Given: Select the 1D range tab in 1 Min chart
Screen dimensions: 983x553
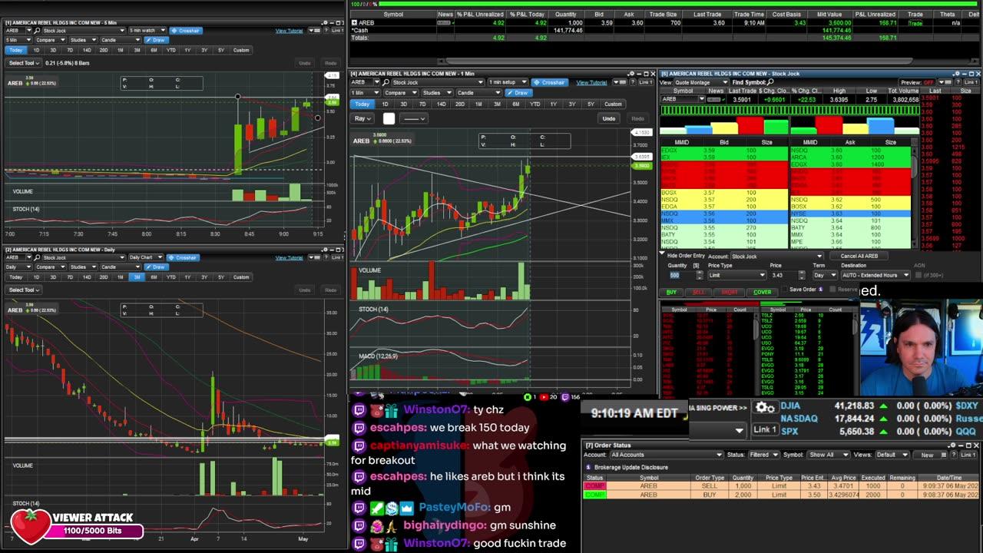Looking at the screenshot, I should coord(385,104).
